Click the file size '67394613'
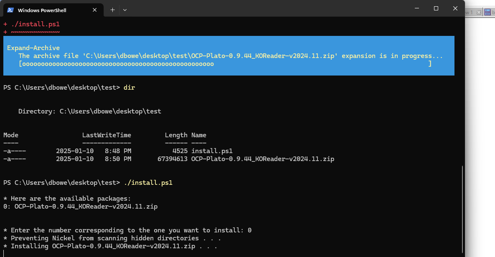Viewport: 495px width, 257px height. click(173, 159)
